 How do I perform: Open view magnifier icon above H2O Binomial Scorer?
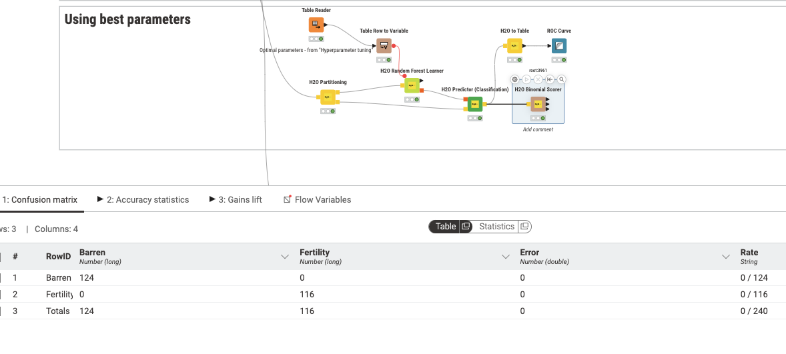click(562, 79)
